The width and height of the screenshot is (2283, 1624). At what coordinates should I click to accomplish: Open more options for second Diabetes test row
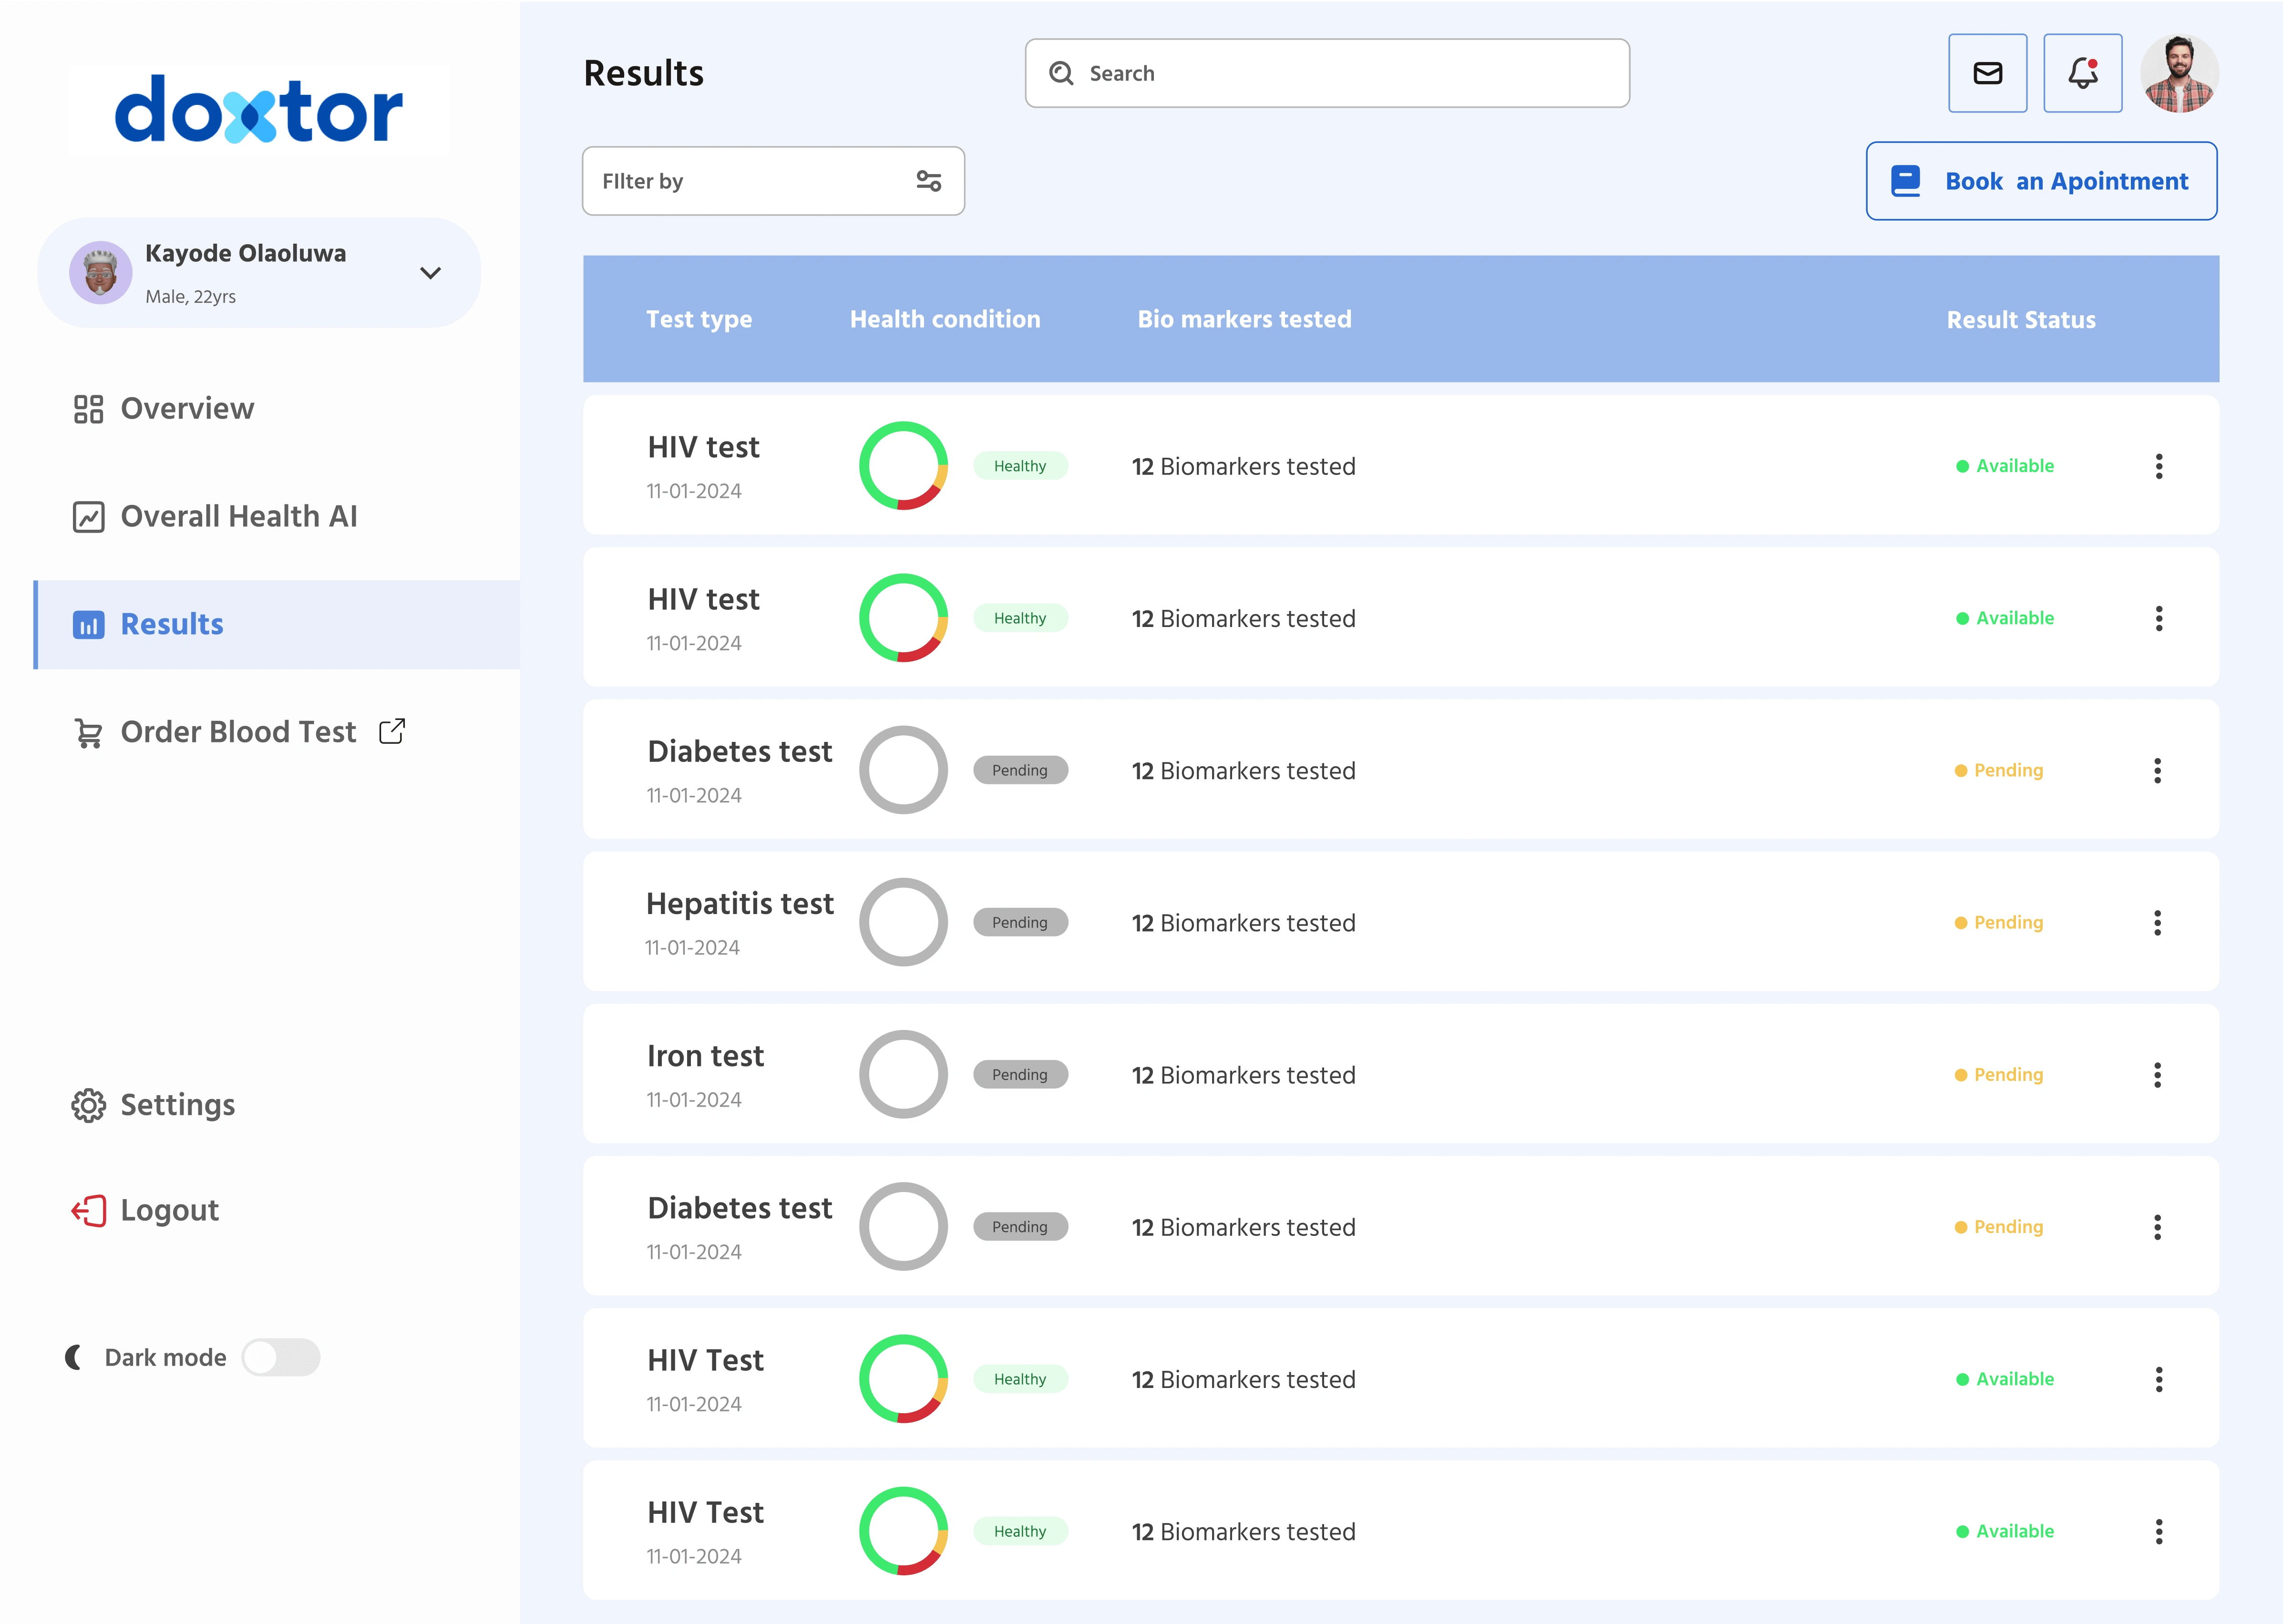tap(2157, 1227)
